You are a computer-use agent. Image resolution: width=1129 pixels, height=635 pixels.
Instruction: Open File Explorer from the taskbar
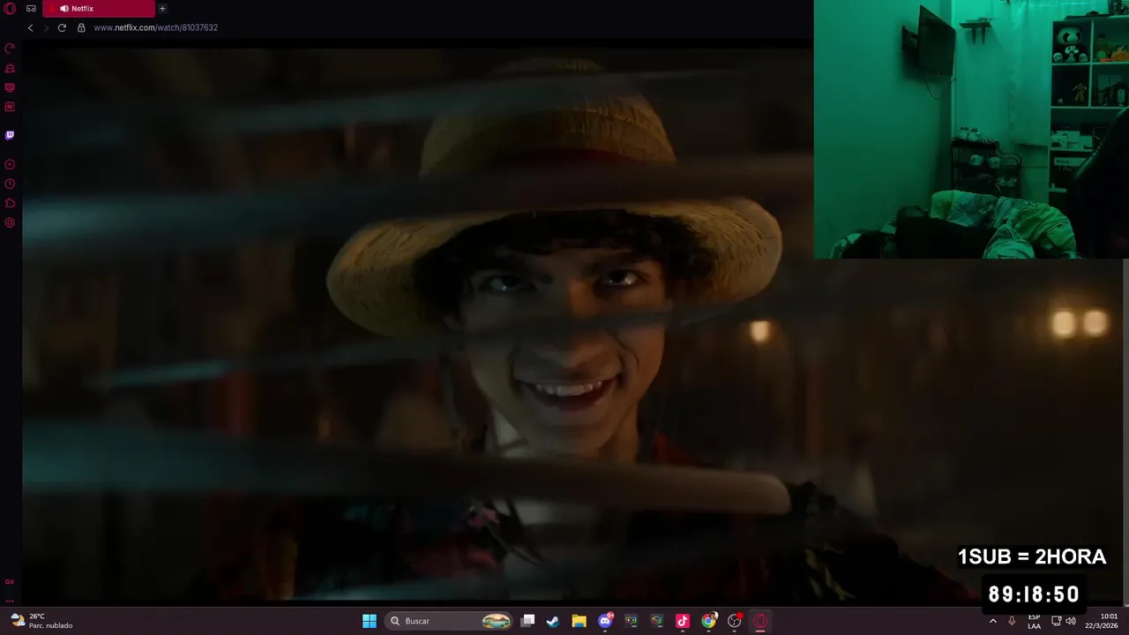[x=579, y=621]
